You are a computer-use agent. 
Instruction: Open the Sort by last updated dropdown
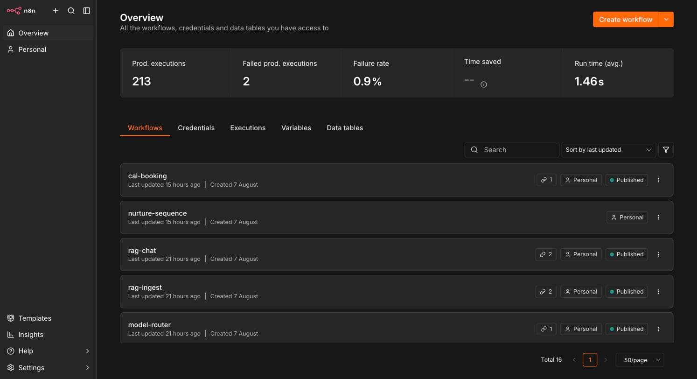click(608, 150)
